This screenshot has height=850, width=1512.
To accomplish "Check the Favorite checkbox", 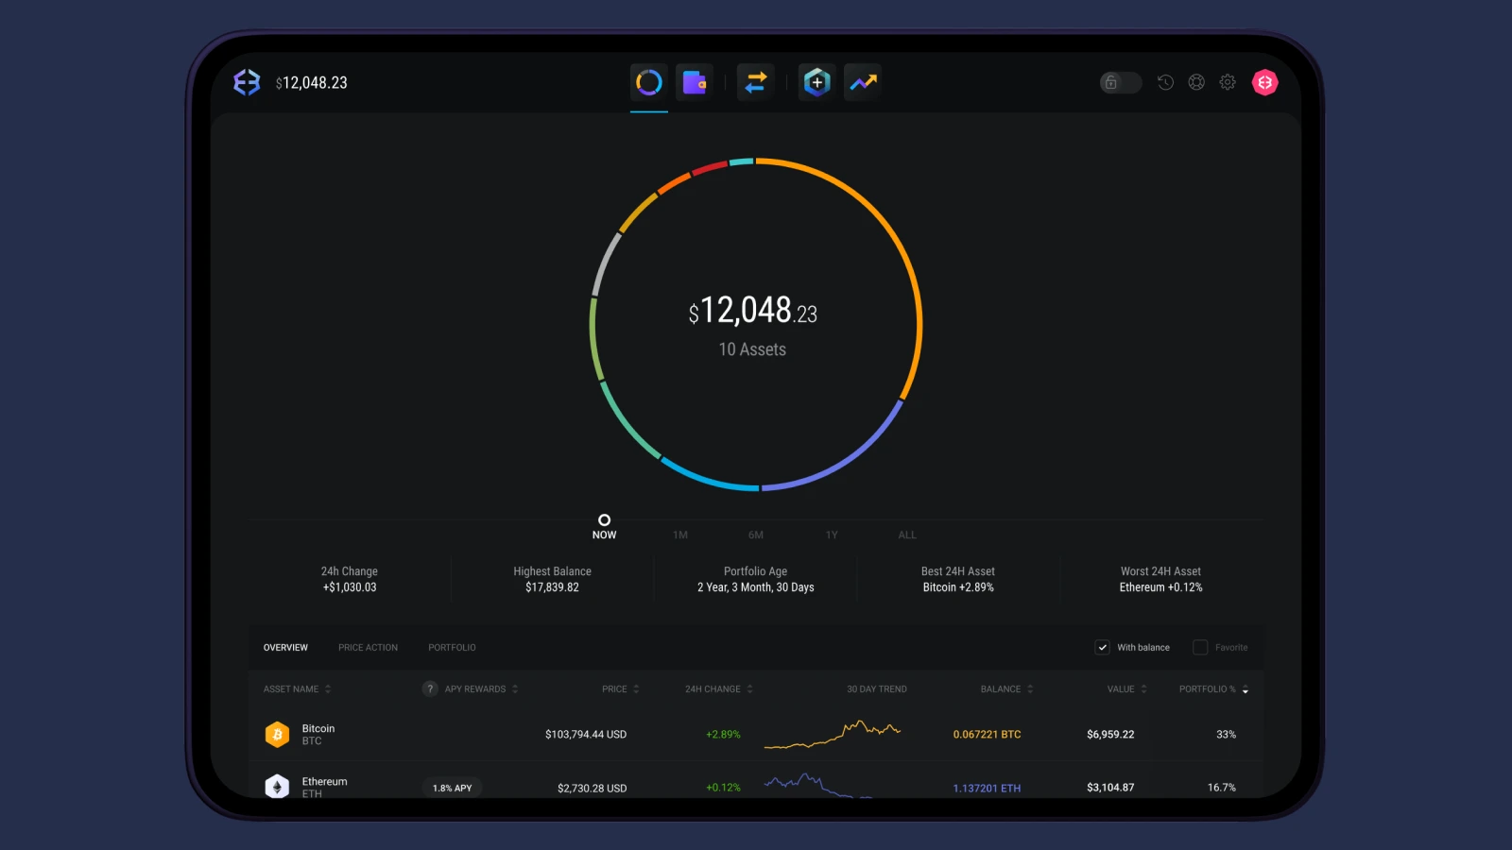I will click(x=1200, y=647).
